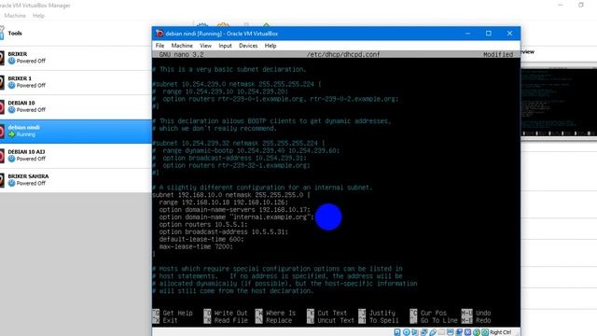Image resolution: width=597 pixels, height=336 pixels.
Task: Click the Right Ctrl host key label
Action: [x=501, y=332]
